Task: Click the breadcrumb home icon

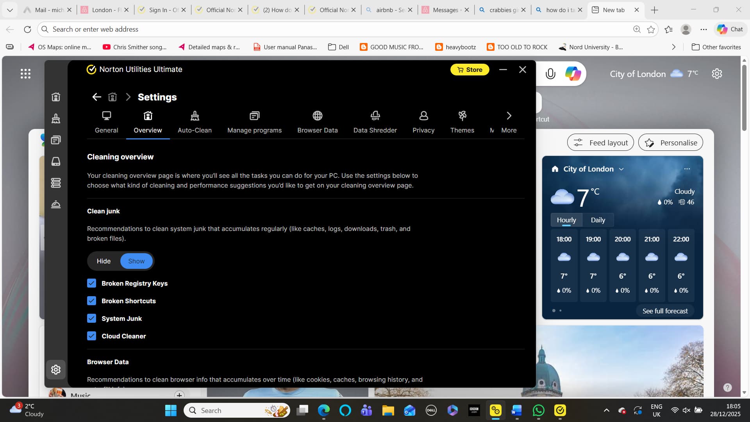Action: (x=112, y=97)
